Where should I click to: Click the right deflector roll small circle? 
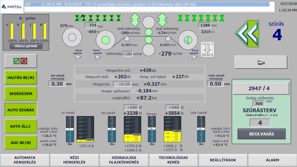pyautogui.click(x=168, y=39)
